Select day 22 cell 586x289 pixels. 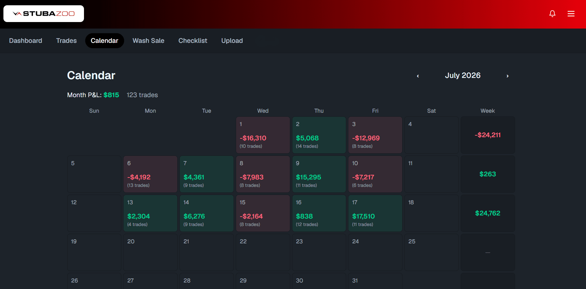coord(263,252)
